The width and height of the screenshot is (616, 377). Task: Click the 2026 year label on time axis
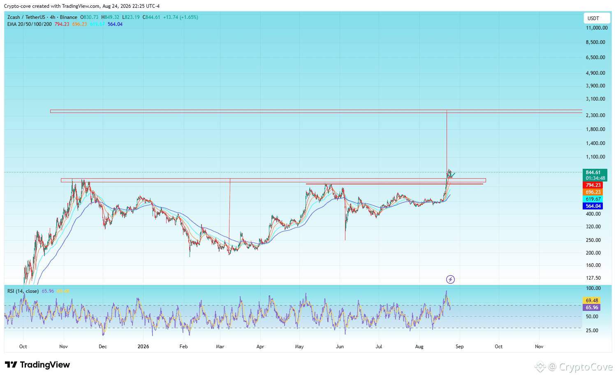143,347
